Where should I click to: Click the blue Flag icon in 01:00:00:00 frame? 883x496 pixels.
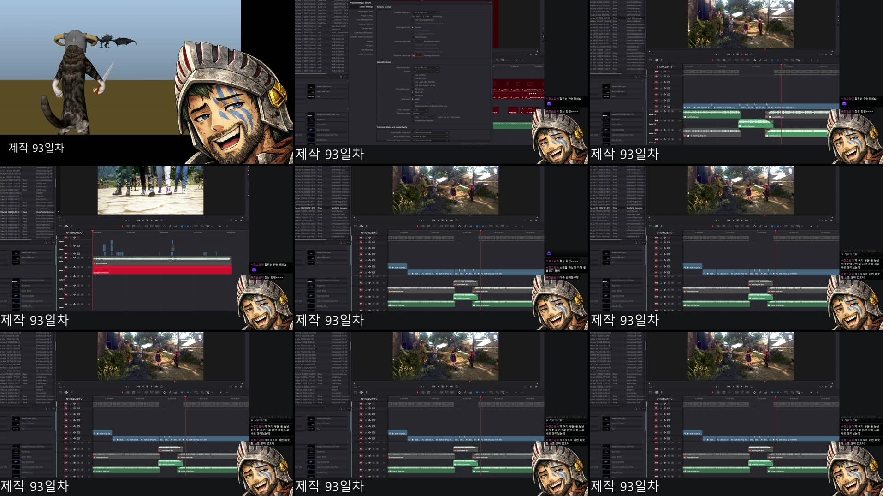[x=182, y=226]
